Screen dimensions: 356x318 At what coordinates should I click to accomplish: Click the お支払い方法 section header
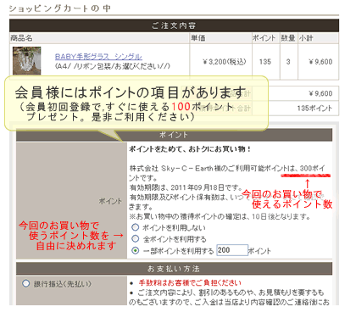click(x=174, y=269)
